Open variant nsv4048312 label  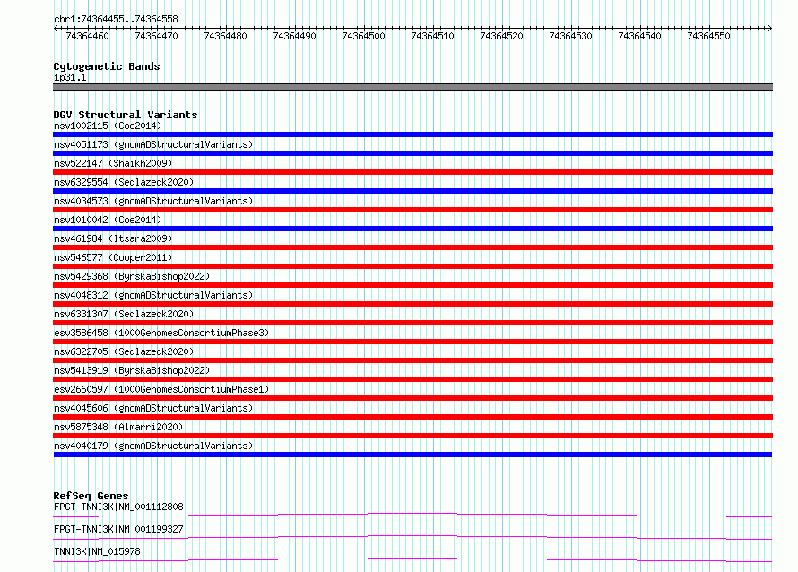point(153,295)
